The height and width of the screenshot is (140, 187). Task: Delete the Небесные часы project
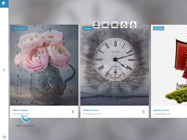[143, 112]
